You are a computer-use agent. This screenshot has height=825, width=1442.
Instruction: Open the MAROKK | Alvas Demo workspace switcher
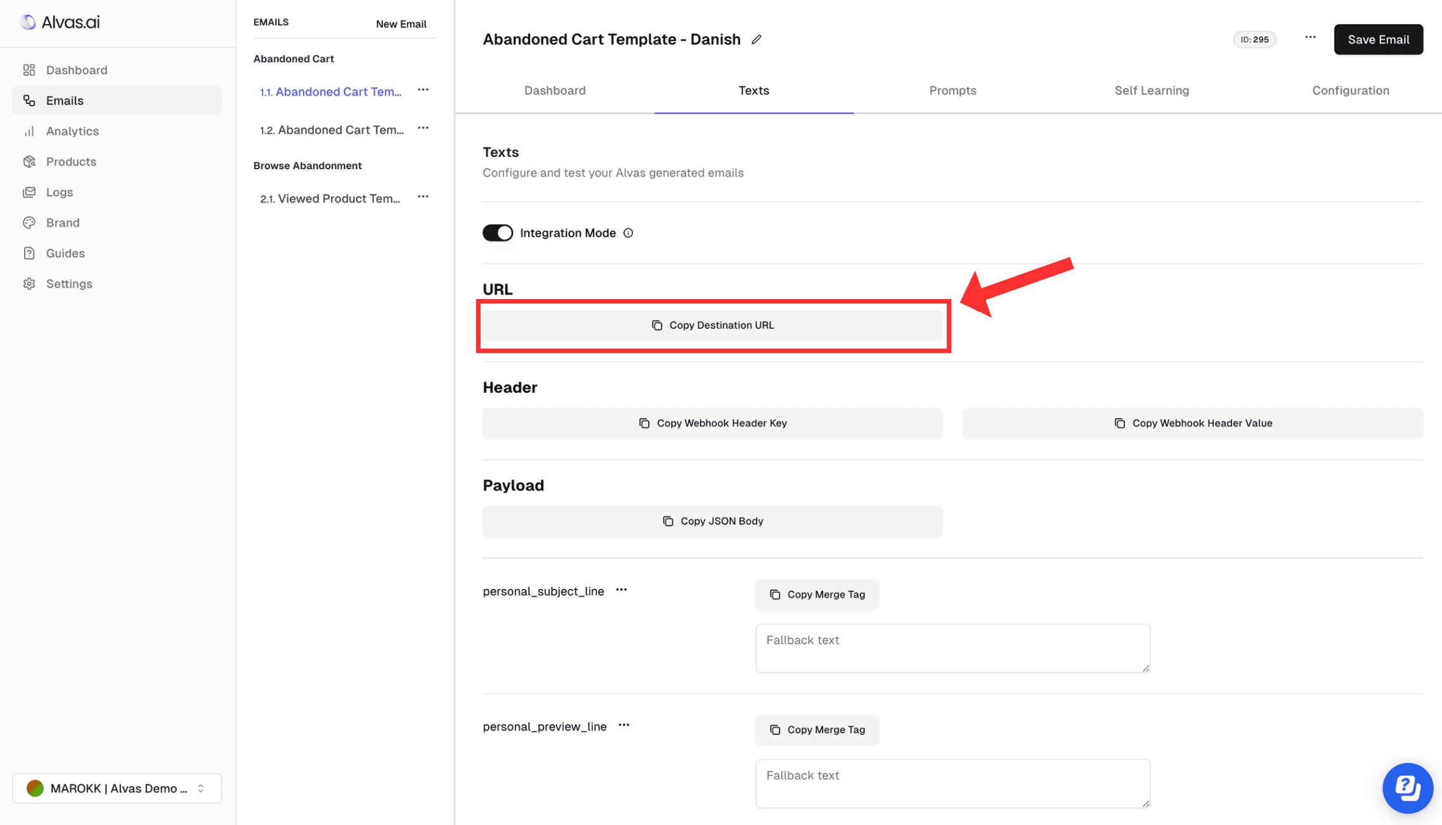coord(117,788)
